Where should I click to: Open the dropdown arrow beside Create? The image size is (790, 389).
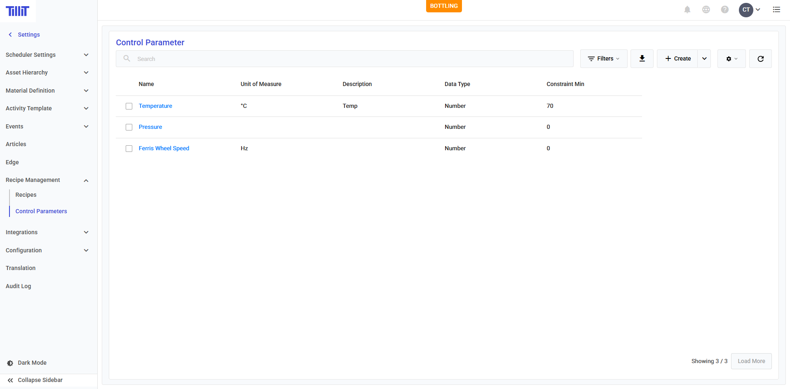click(x=704, y=58)
